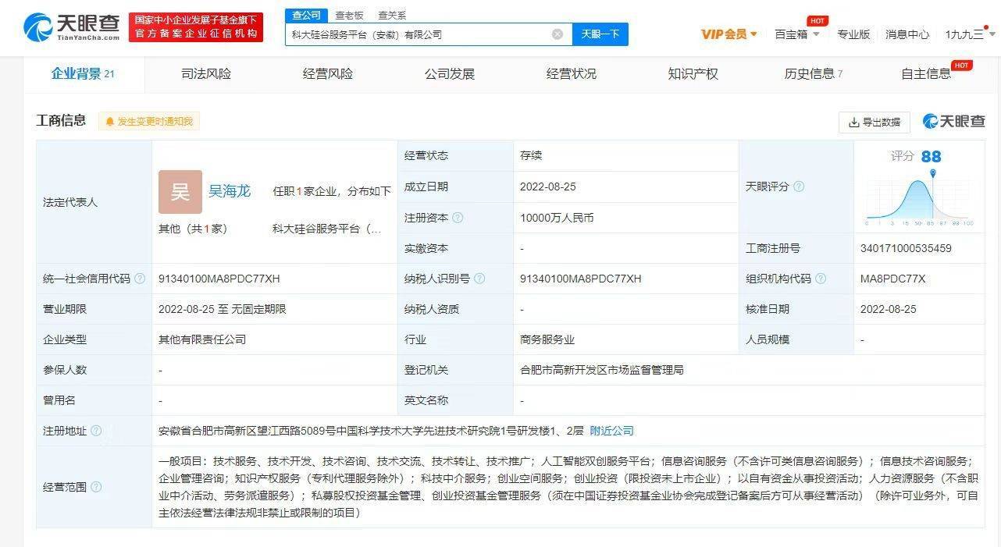Click the help icon next to 注册地址
The image size is (1001, 547).
[x=94, y=430]
